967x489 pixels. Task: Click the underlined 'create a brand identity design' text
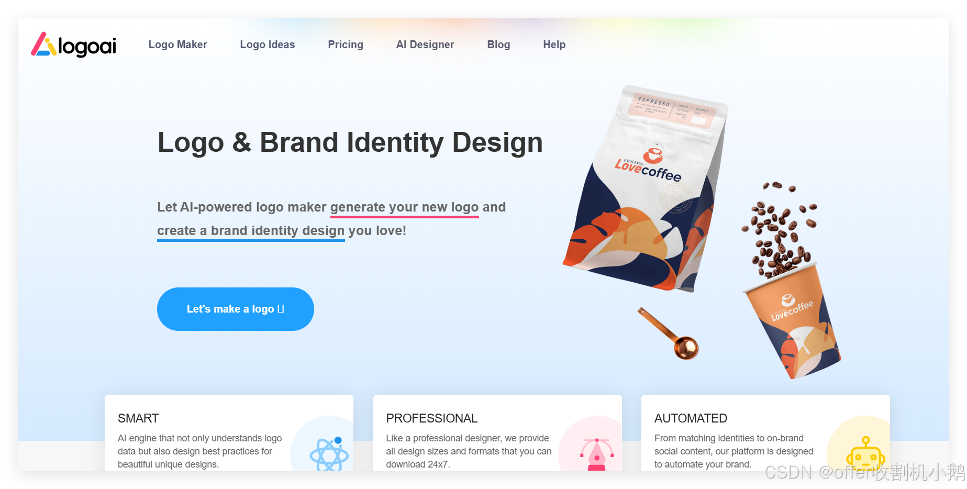[251, 231]
